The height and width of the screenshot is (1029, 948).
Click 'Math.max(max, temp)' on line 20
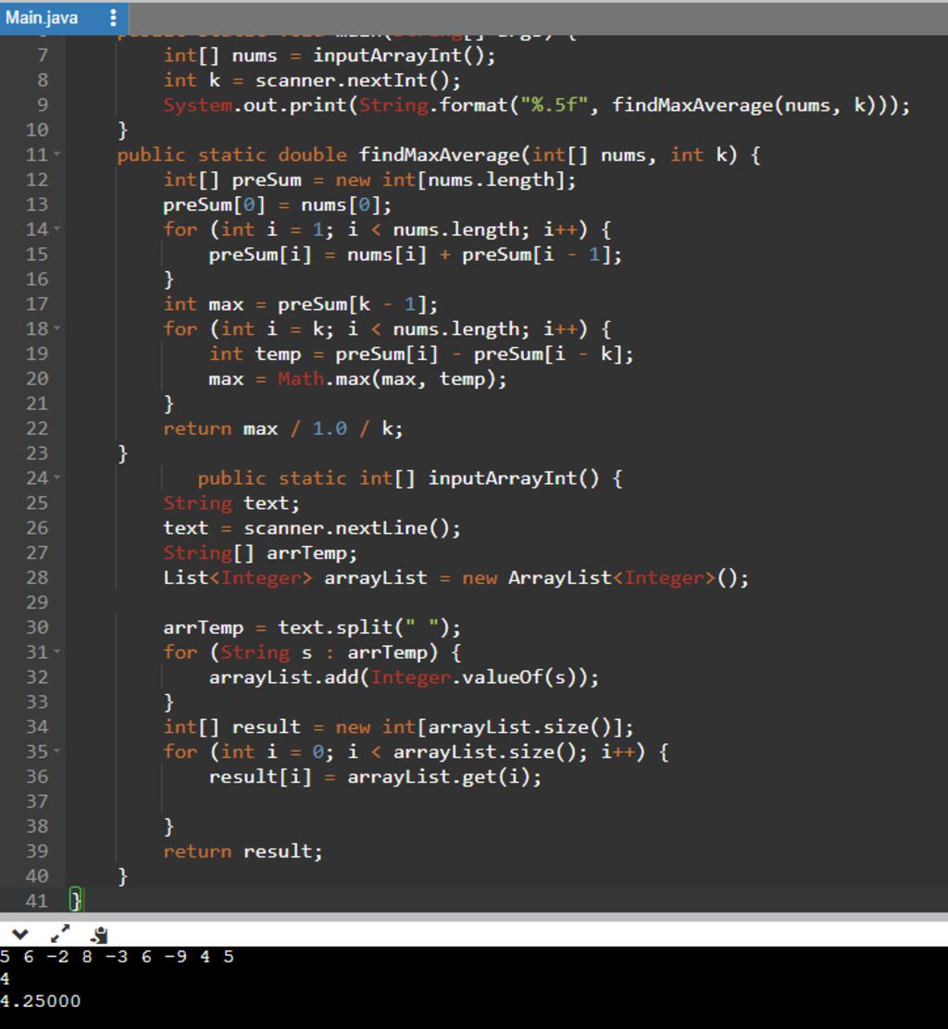pos(388,379)
